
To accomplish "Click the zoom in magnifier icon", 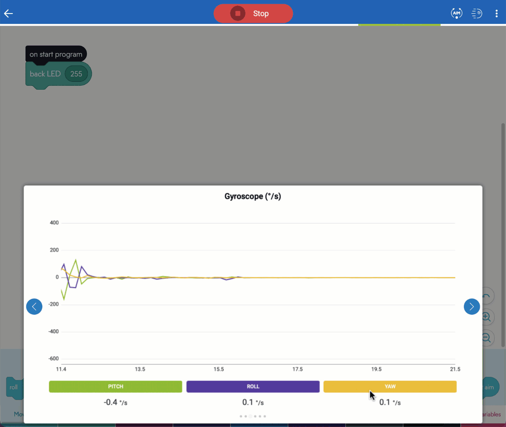I will 487,317.
